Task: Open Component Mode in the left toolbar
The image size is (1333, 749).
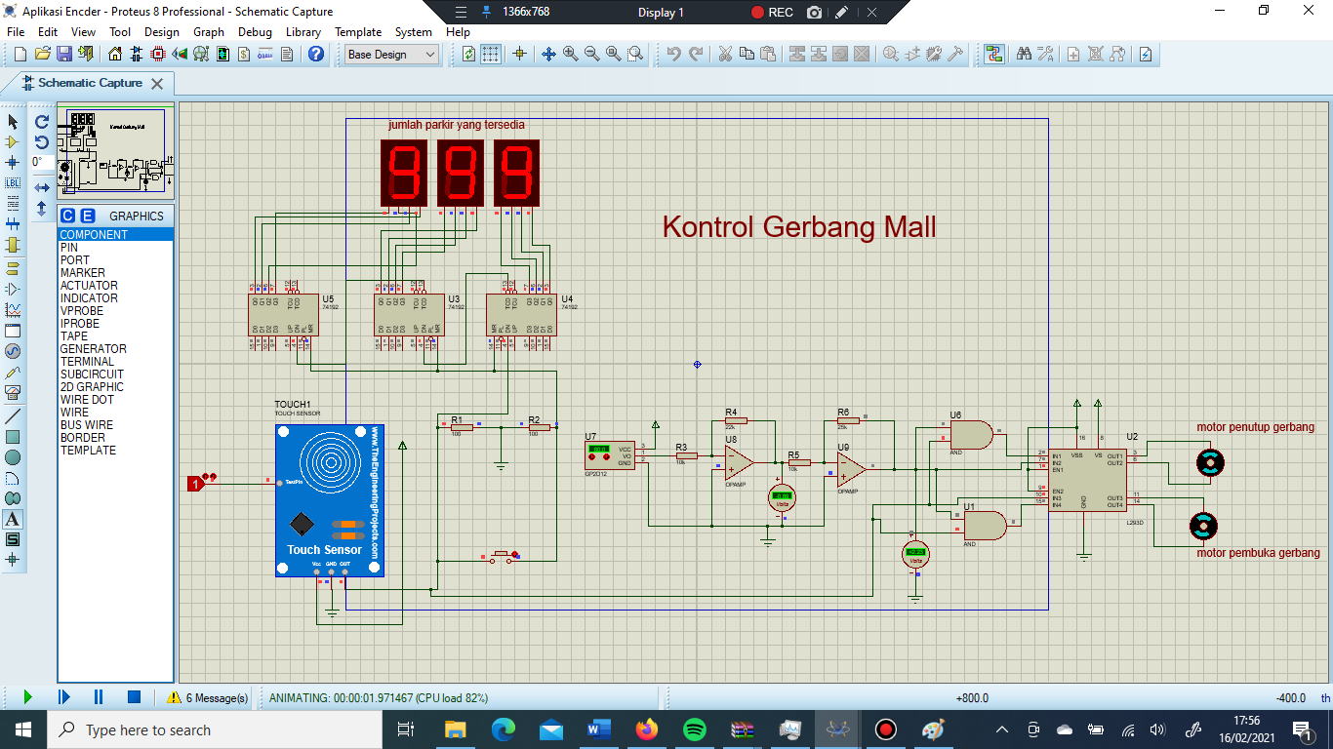Action: click(x=13, y=143)
